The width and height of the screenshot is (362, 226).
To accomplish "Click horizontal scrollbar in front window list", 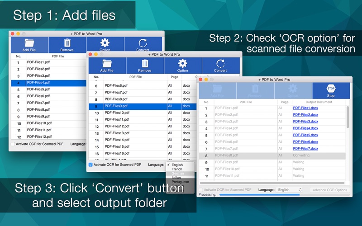I will [272, 183].
